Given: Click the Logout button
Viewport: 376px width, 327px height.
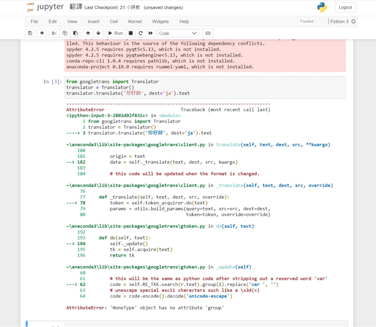Looking at the screenshot, I should click(345, 7).
